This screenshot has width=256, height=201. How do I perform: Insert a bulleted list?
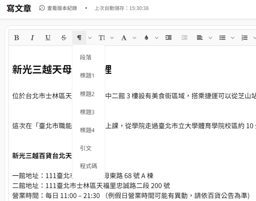click(222, 38)
